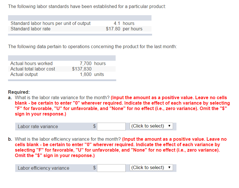Select the $137,830 actual total labor cost

tap(81, 69)
